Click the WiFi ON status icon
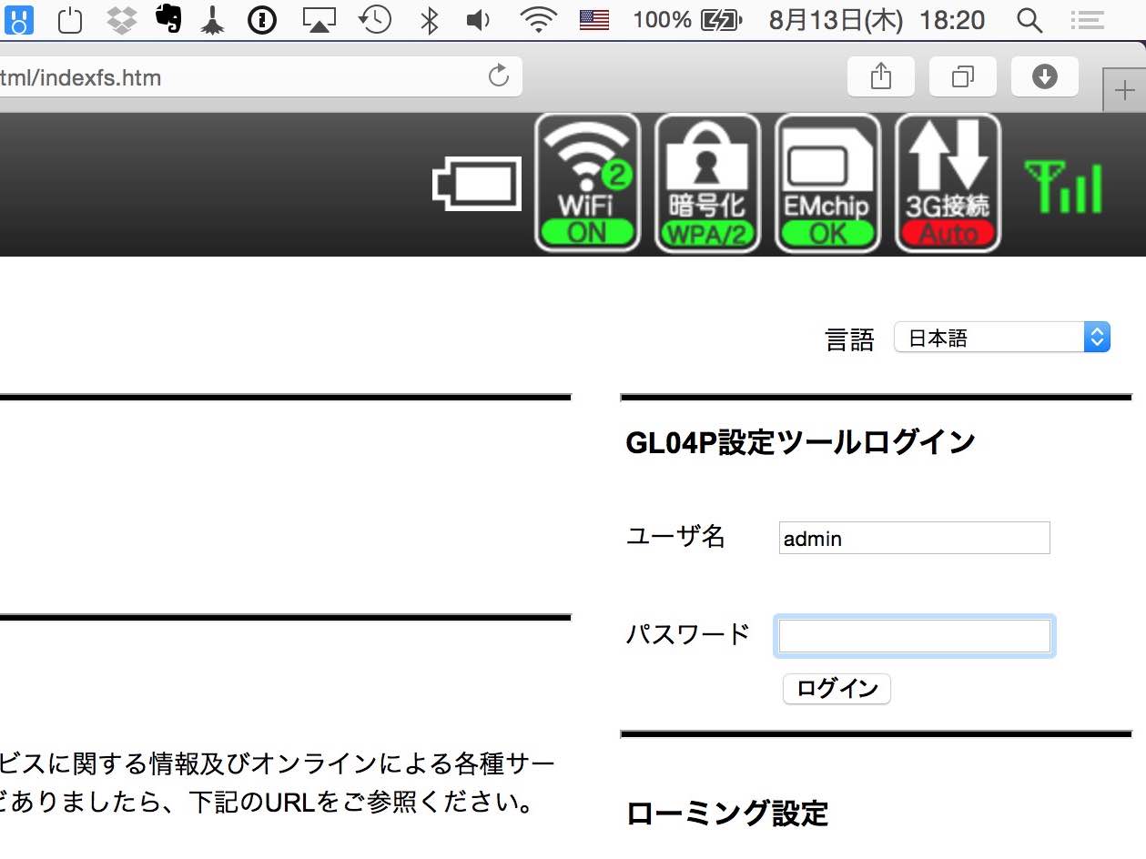 tap(586, 183)
